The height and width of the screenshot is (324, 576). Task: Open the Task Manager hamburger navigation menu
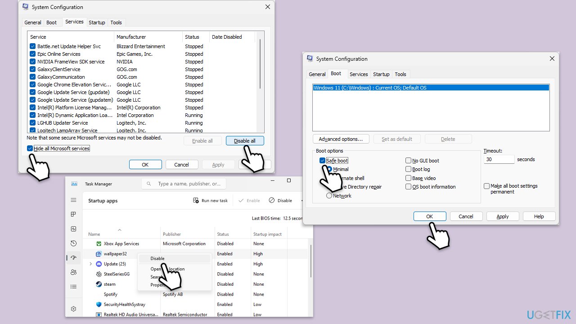coord(73,200)
